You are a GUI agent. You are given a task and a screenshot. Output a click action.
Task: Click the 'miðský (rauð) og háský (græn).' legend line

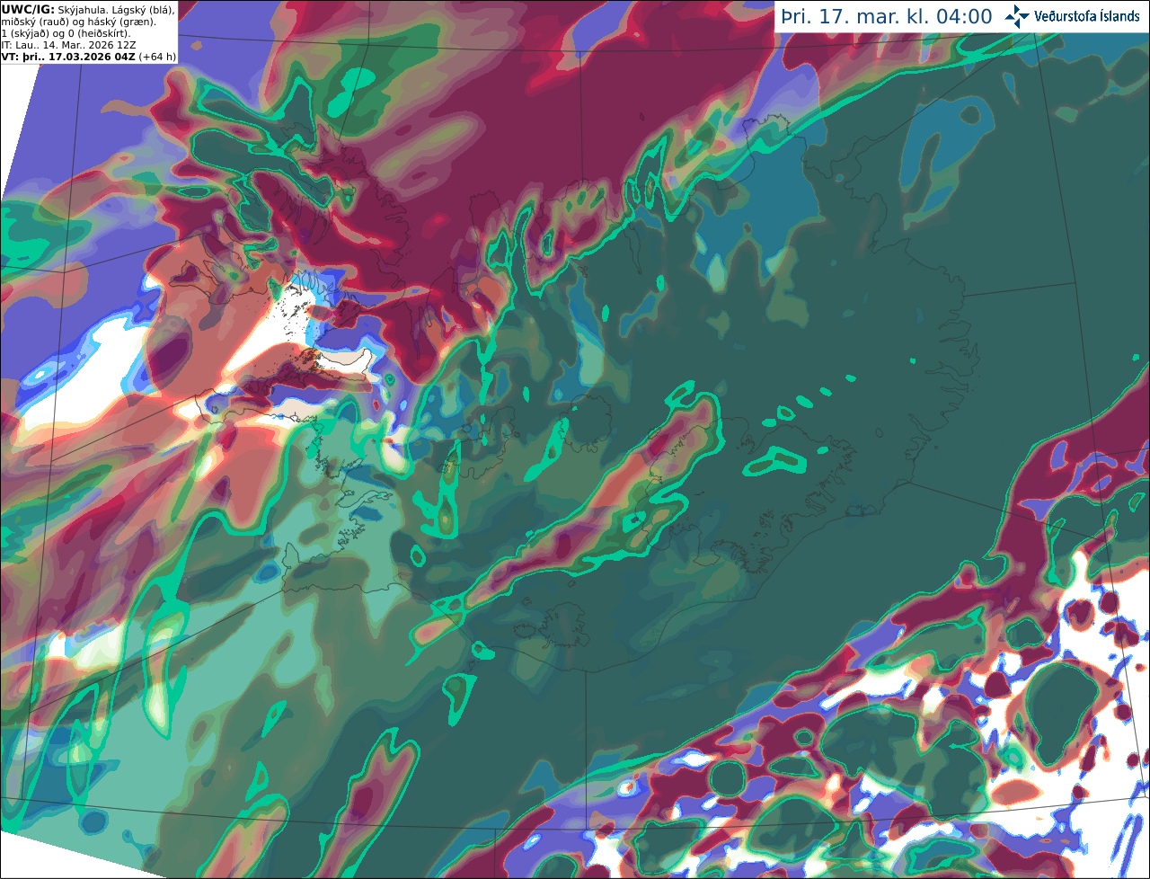click(x=78, y=22)
